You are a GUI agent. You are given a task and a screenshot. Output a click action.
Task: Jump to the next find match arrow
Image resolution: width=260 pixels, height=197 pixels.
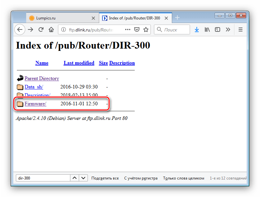[83, 178]
